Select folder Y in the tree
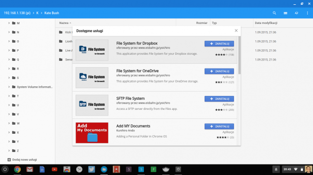This screenshot has width=313, height=175. [27, 141]
